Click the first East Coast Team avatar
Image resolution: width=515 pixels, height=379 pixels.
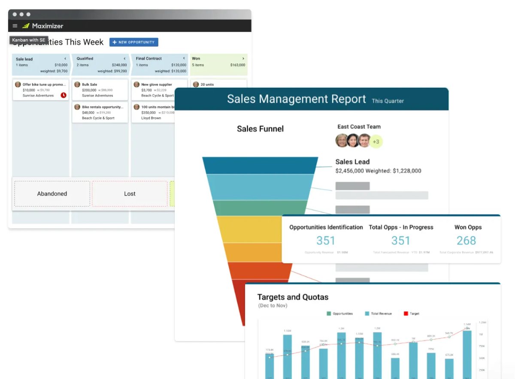[x=342, y=141]
